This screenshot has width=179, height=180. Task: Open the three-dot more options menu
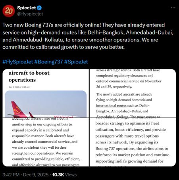click(x=173, y=8)
